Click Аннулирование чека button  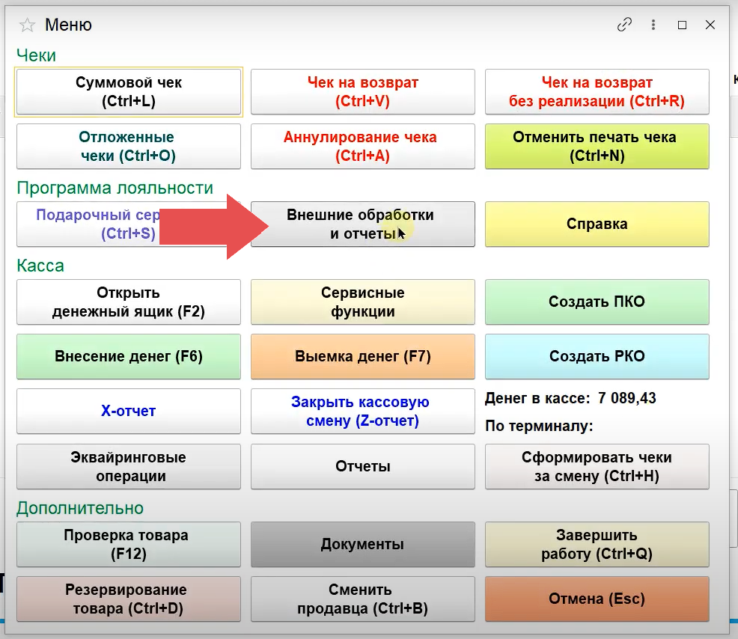[362, 147]
